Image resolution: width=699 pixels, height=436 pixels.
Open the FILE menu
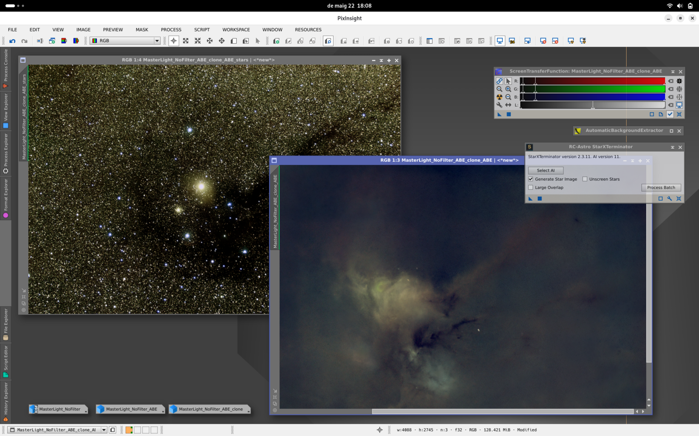pyautogui.click(x=12, y=30)
